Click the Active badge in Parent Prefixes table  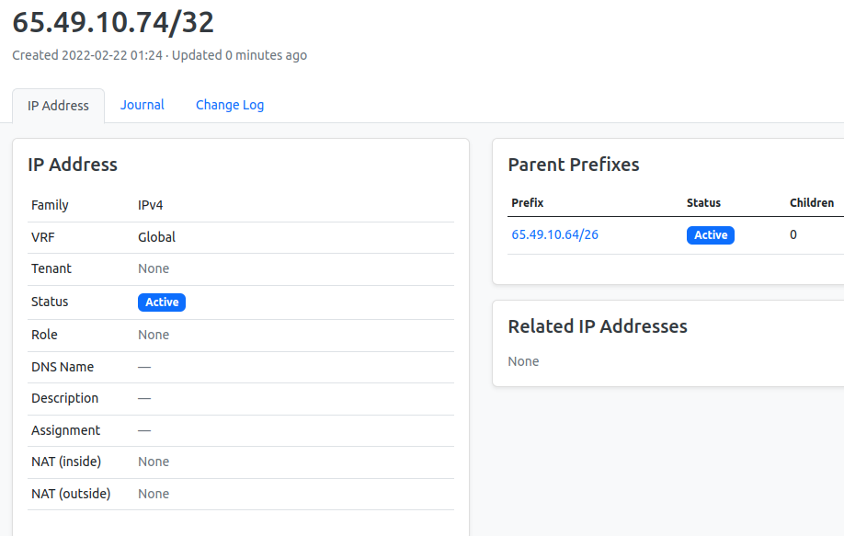click(x=710, y=234)
